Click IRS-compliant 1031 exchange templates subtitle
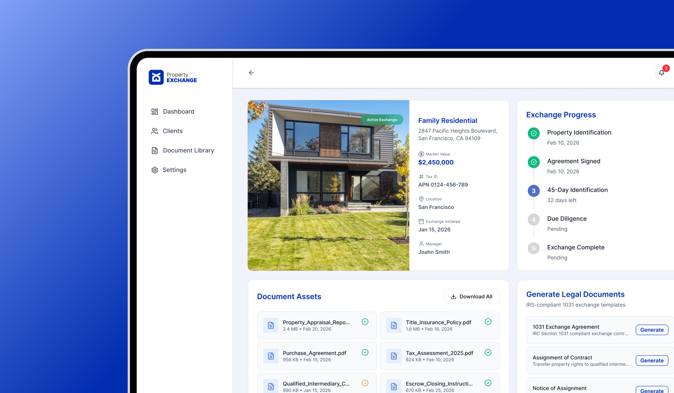This screenshot has height=393, width=674. [576, 305]
